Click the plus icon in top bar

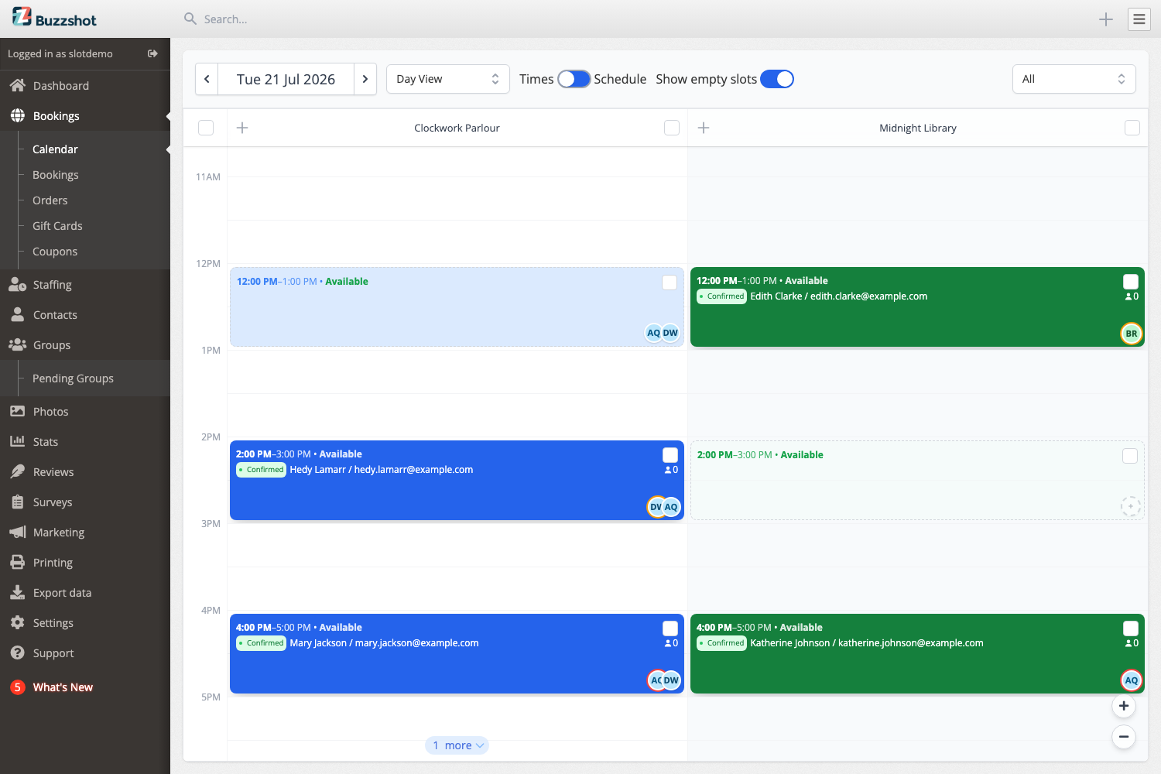coord(1106,19)
